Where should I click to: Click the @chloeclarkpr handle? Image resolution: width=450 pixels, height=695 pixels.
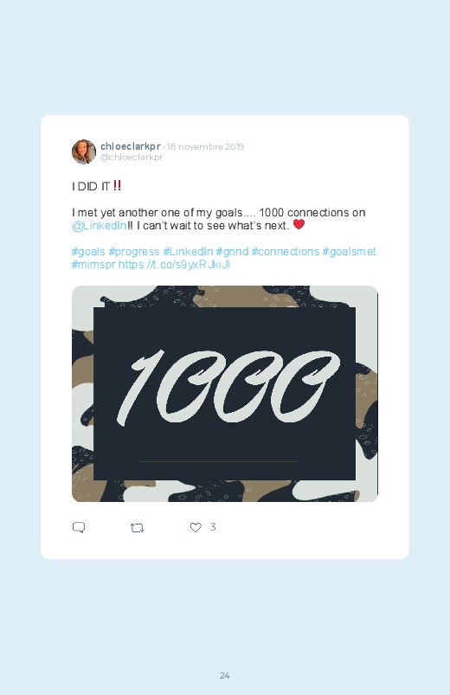tap(132, 157)
